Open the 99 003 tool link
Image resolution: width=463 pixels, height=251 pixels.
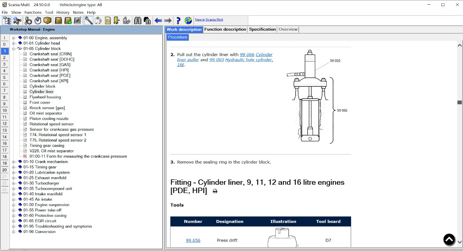[217, 60]
